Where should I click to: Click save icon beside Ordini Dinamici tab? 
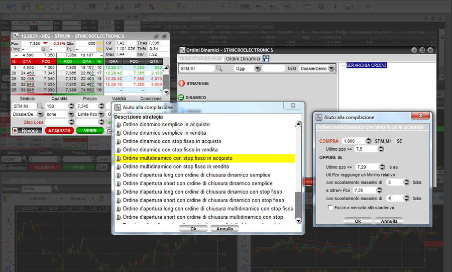pos(266,58)
